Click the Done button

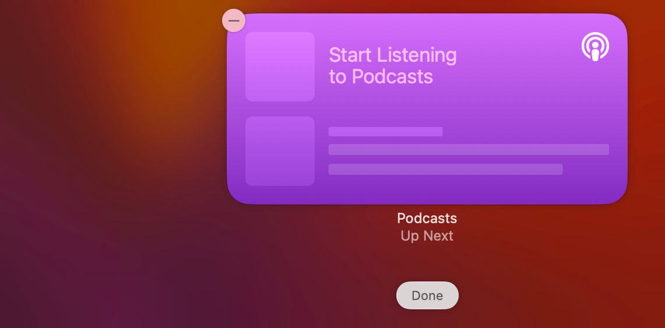[427, 295]
